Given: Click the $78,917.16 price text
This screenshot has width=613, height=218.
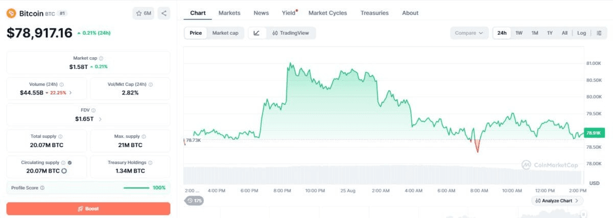Looking at the screenshot, I should coord(39,33).
